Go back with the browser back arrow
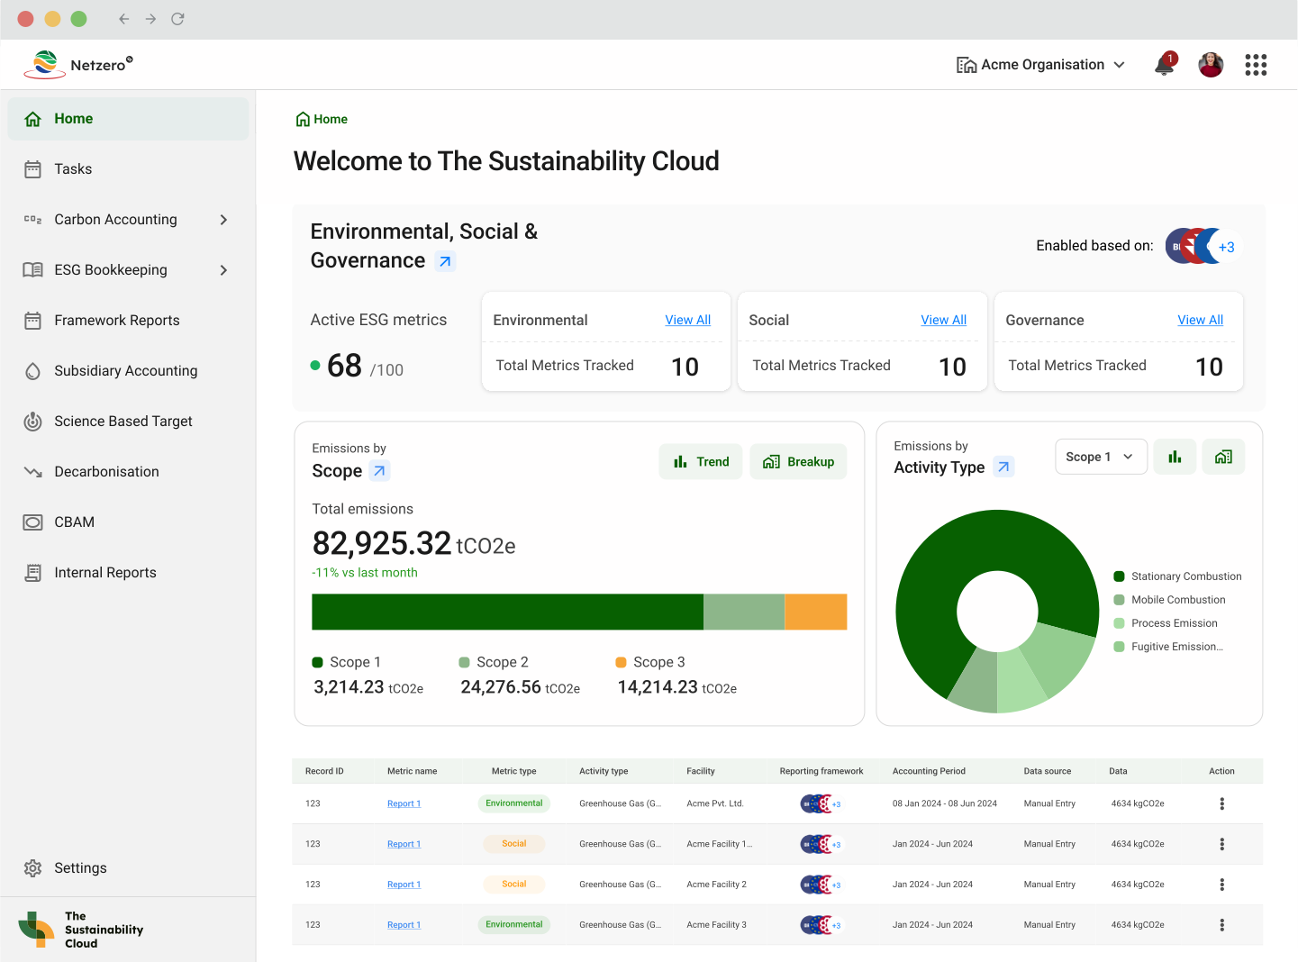The height and width of the screenshot is (962, 1298). tap(124, 19)
